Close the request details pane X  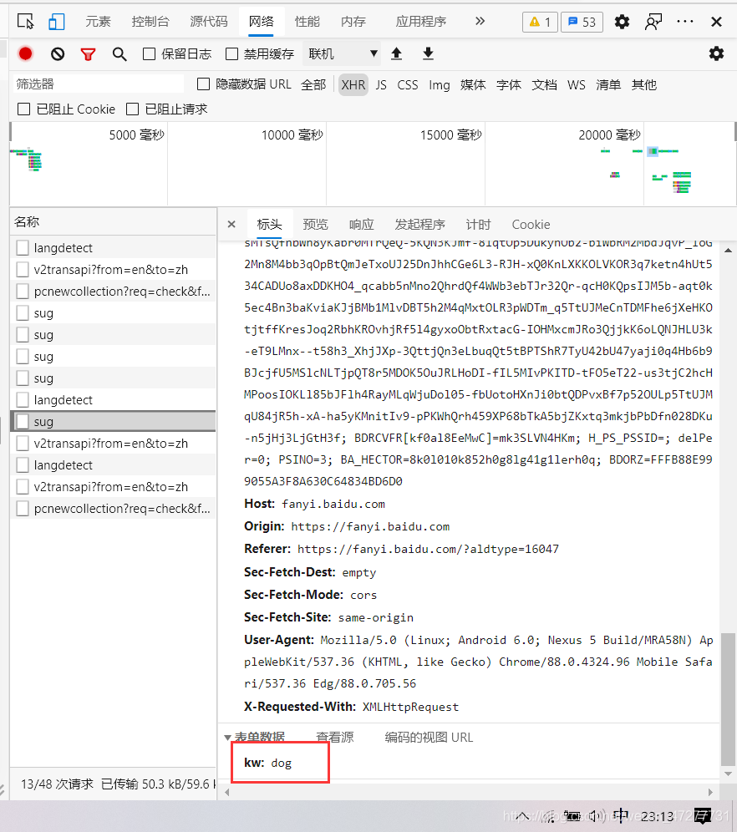click(231, 224)
